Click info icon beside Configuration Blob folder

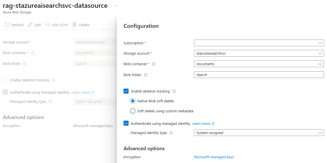[146, 75]
